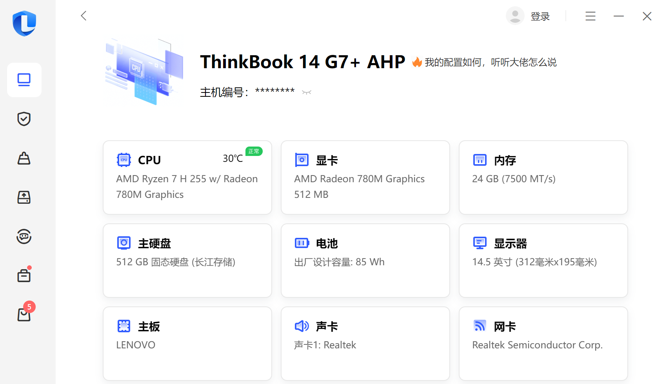This screenshot has height=384, width=665.
Task: Click the user avatar icon
Action: pos(515,16)
